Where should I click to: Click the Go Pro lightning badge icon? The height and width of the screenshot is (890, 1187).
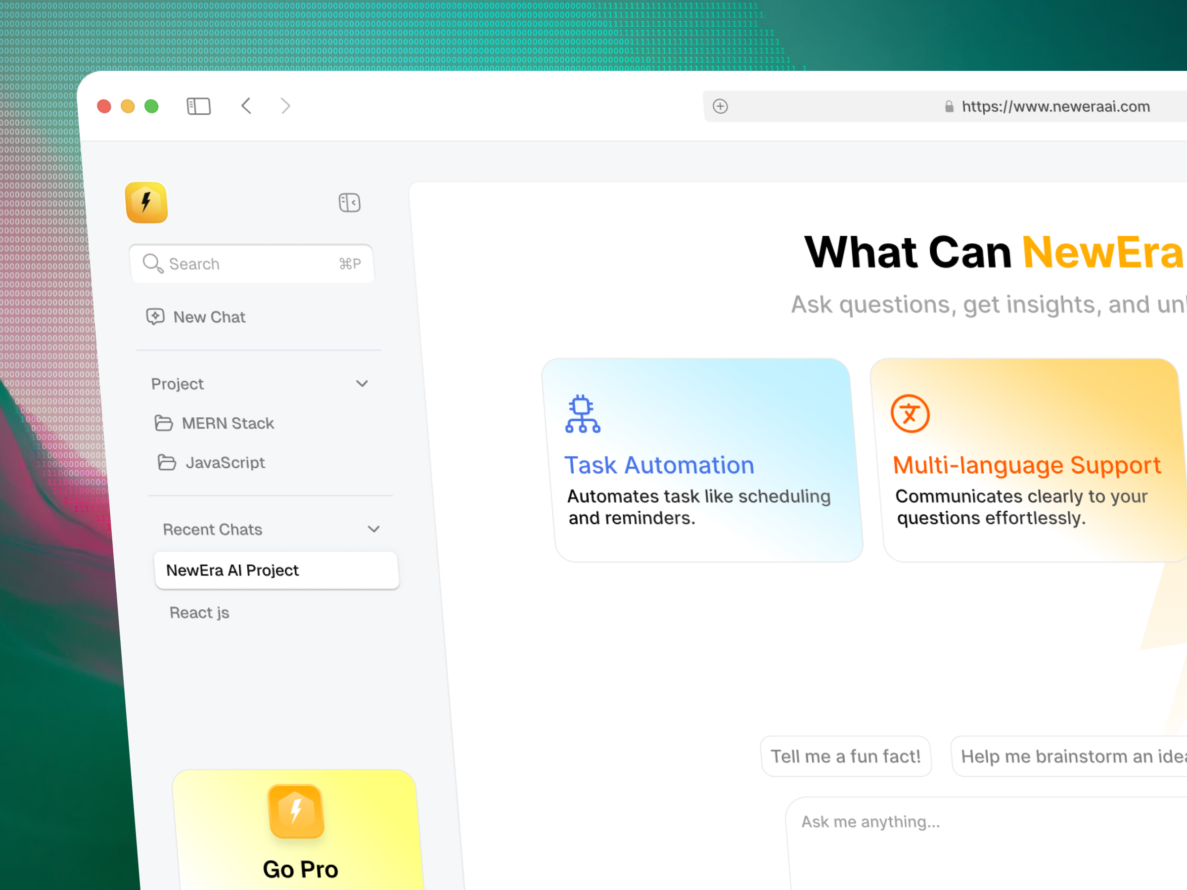[x=296, y=811]
